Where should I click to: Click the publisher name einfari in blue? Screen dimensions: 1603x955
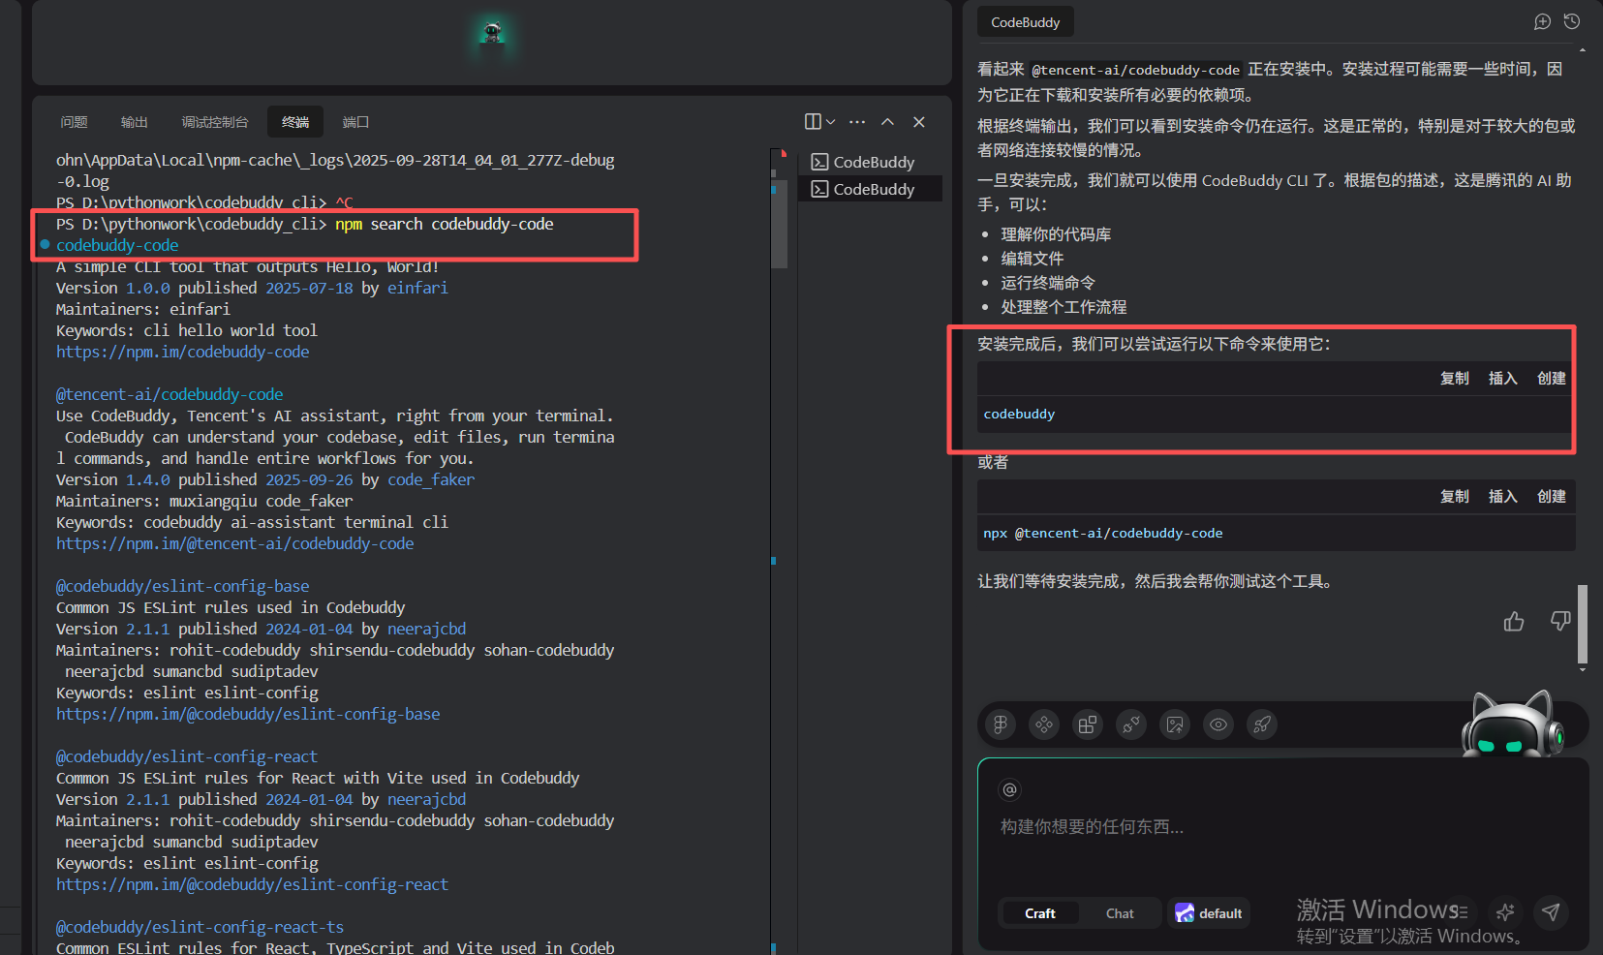point(417,288)
